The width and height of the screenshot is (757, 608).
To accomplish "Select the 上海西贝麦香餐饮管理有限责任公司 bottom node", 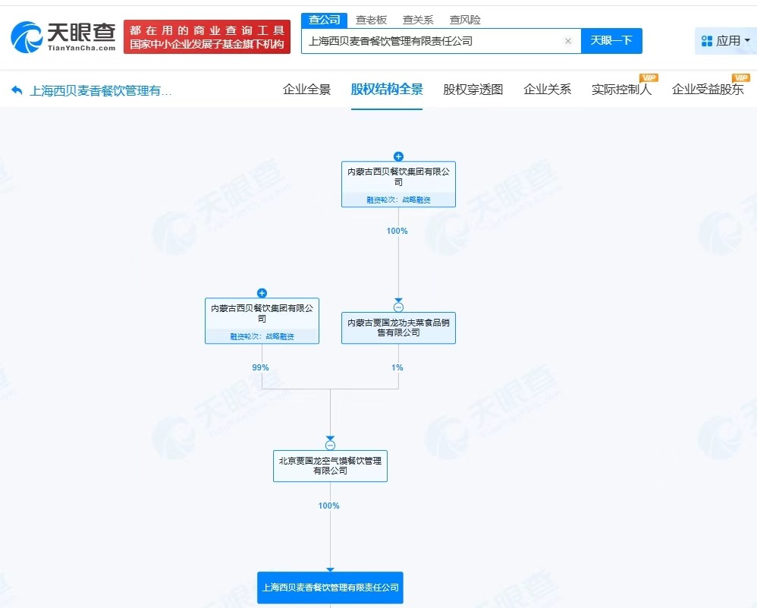I will 330,587.
